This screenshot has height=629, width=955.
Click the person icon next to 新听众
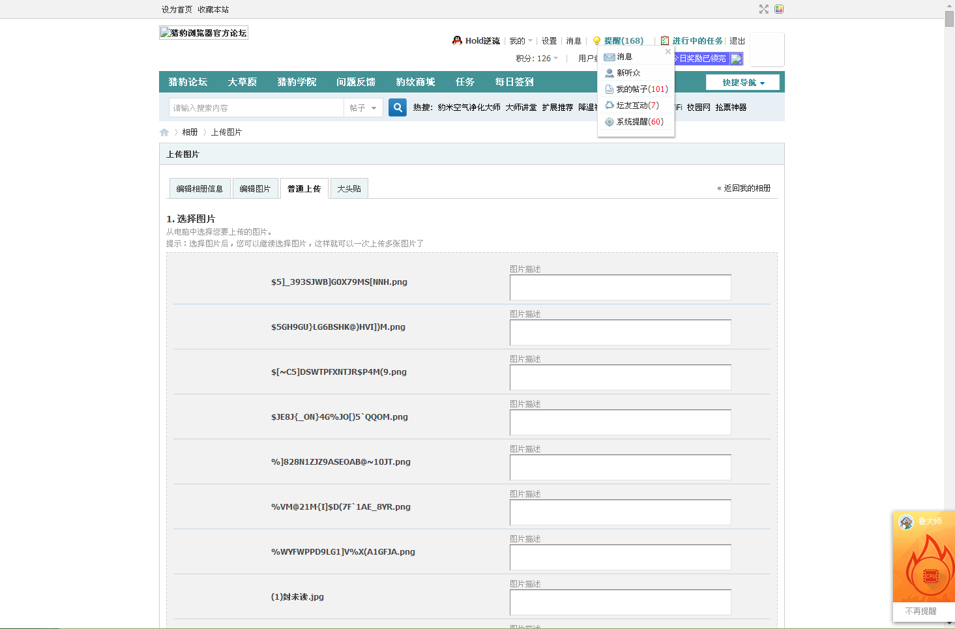point(610,73)
